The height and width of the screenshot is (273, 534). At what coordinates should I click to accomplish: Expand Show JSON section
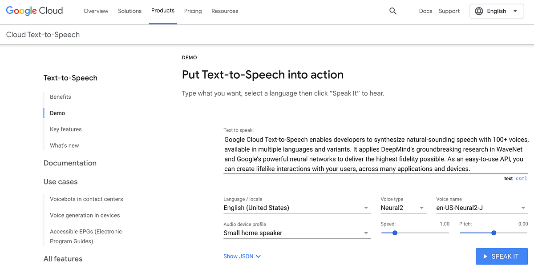tap(242, 257)
